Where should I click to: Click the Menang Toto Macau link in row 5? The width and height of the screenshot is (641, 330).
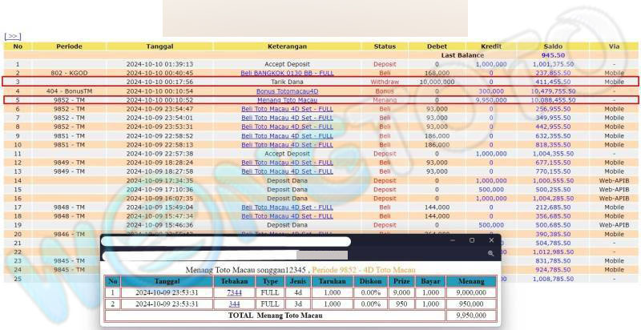click(287, 99)
